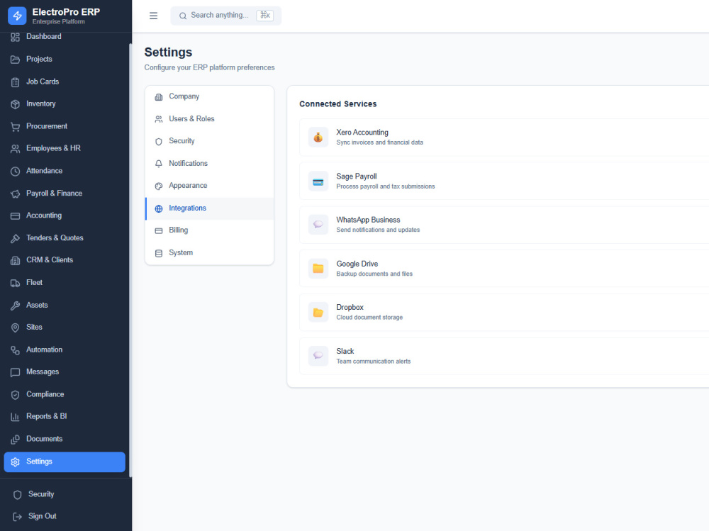Click the Projects folder icon
Screen dimensions: 709x531
(16, 60)
